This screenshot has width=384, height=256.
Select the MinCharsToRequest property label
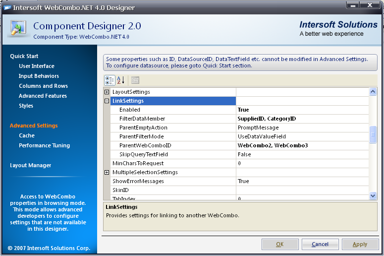point(138,163)
